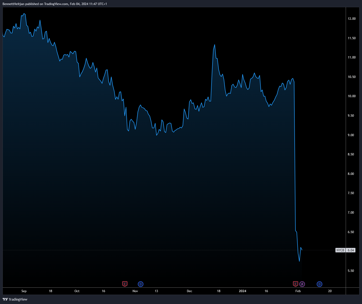Click the red earnings marker near Feb
Image resolution: width=362 pixels, height=304 pixels.
point(295,284)
